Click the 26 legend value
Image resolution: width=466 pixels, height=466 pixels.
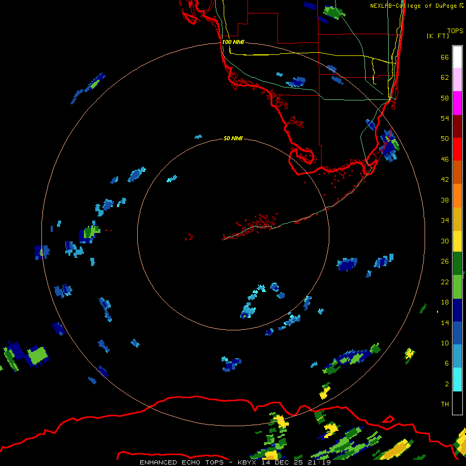click(x=445, y=261)
